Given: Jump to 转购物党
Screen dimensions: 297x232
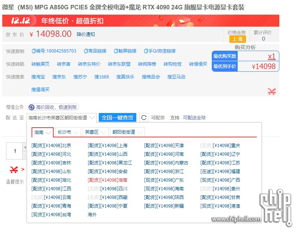Looking at the screenshot, I should click(x=173, y=64).
